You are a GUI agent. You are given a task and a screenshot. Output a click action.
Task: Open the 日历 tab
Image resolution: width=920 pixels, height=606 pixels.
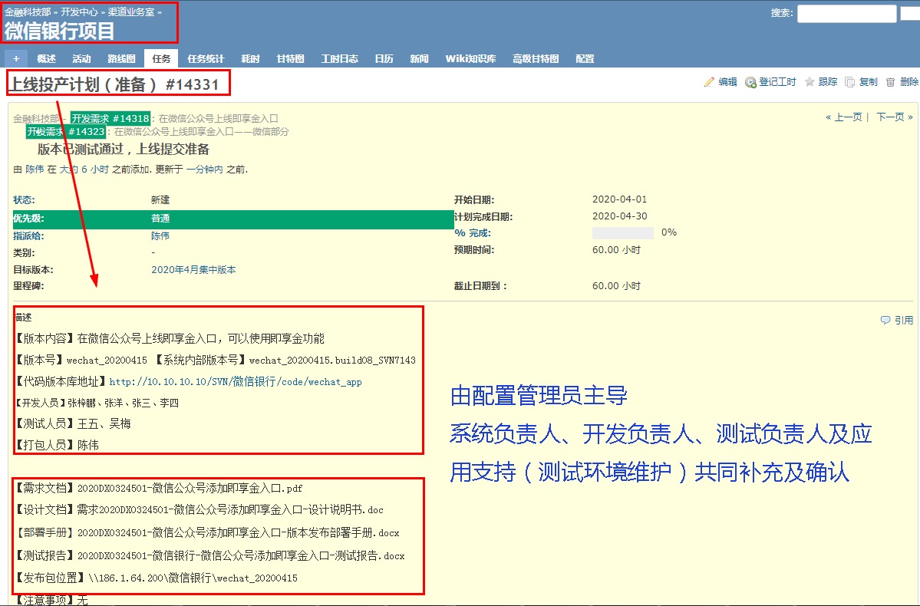384,58
